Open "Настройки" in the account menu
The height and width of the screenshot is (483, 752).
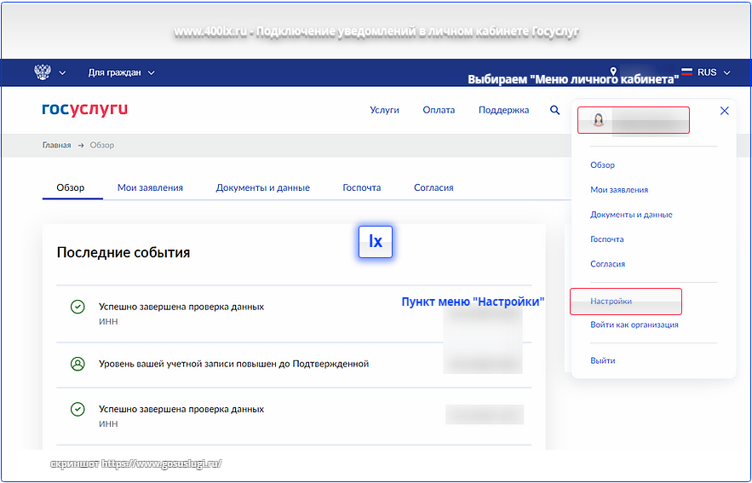pyautogui.click(x=611, y=302)
